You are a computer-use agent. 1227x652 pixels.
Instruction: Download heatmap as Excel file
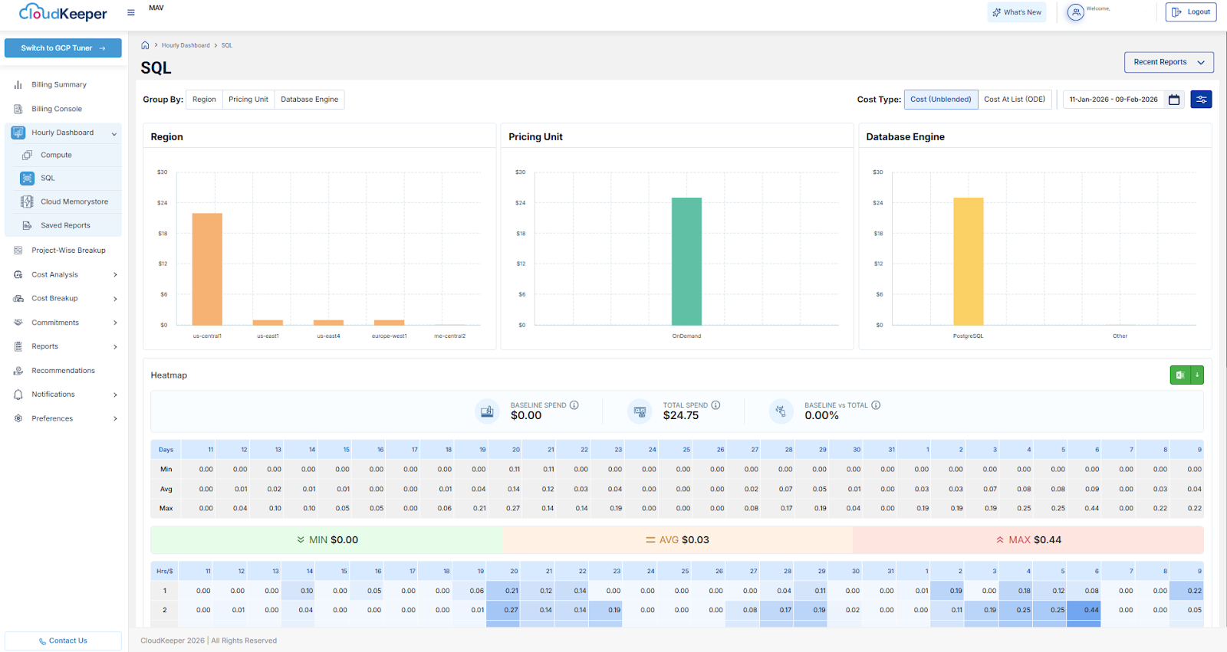pos(1186,375)
